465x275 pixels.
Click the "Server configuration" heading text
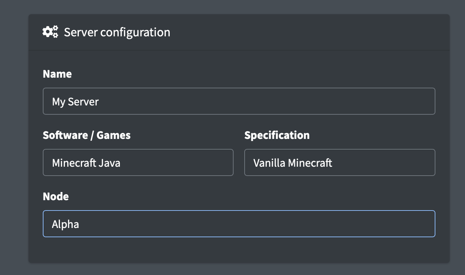[x=117, y=32]
